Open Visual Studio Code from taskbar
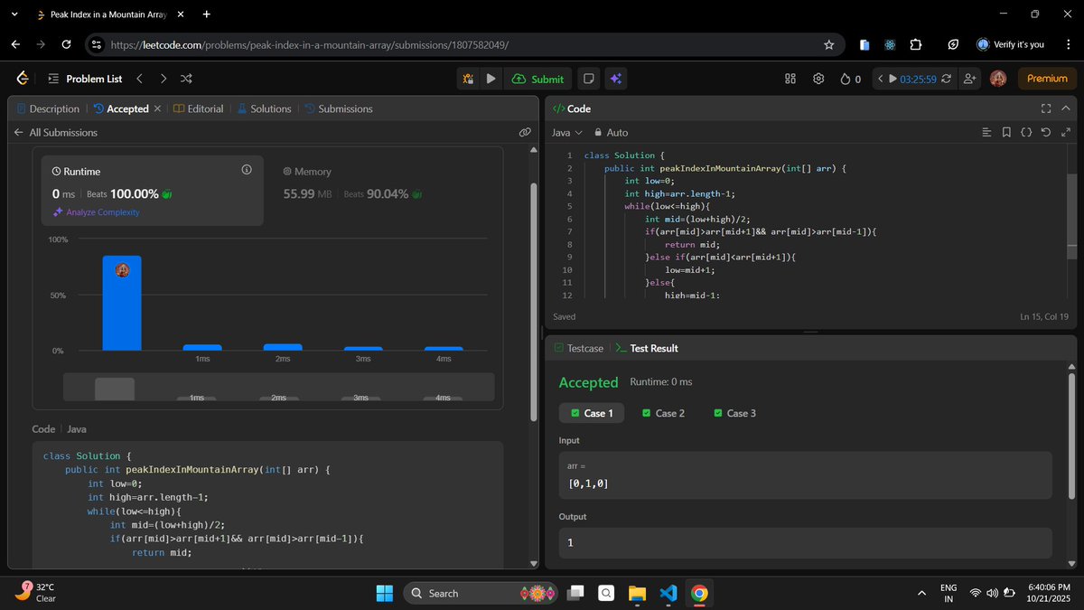The image size is (1084, 610). coord(668,593)
